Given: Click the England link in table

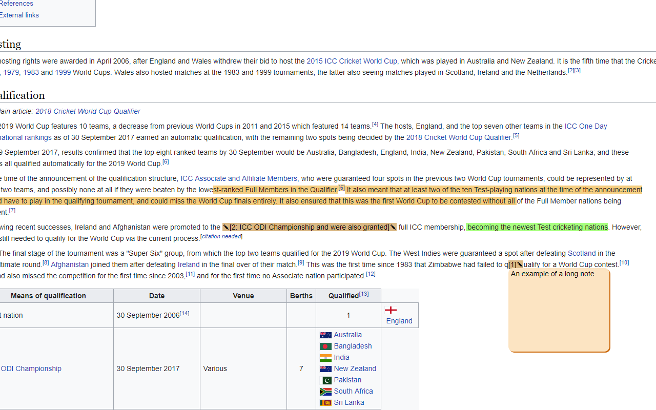Looking at the screenshot, I should 399,321.
